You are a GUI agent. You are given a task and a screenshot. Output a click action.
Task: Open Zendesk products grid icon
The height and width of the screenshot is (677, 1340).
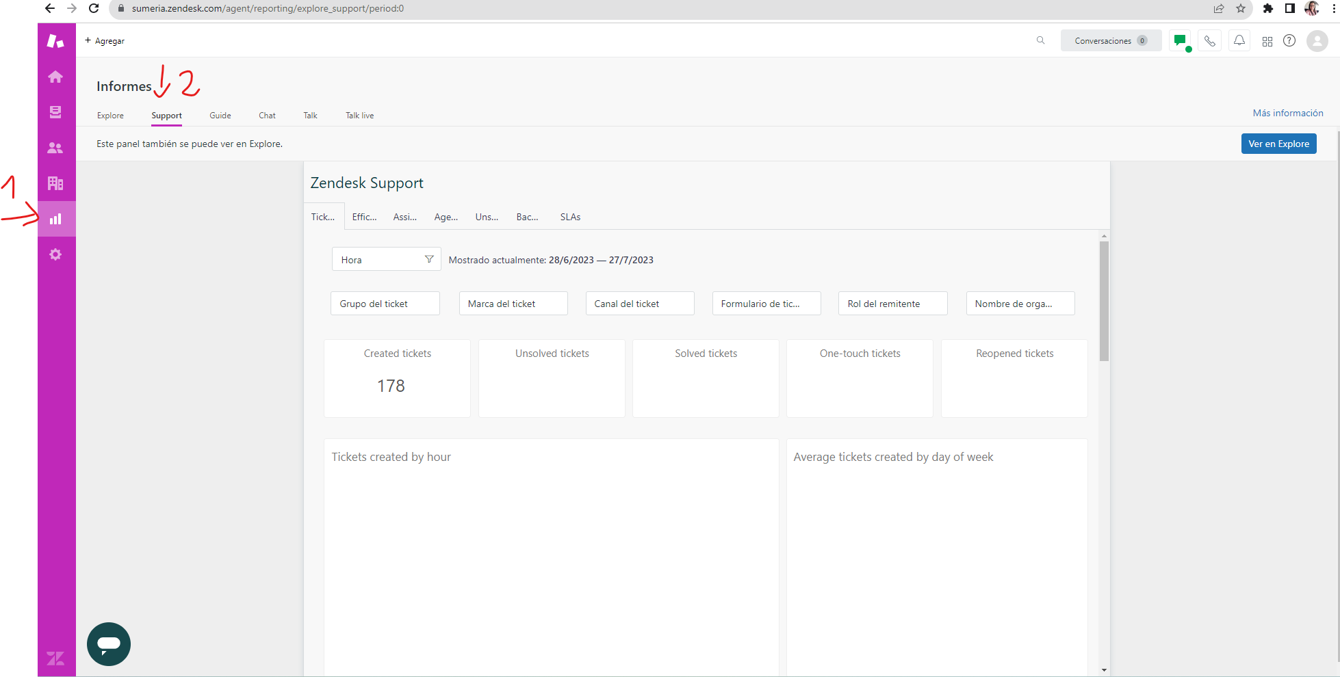click(x=1267, y=41)
